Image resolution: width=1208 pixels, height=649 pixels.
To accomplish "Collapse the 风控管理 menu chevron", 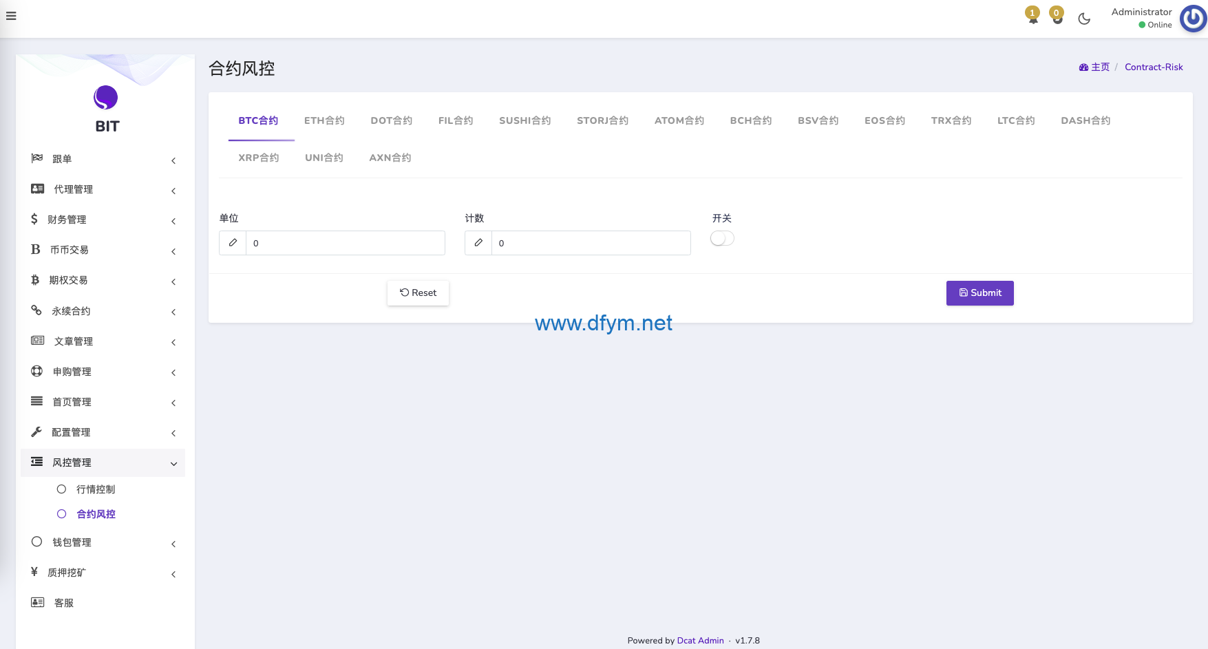I will click(x=173, y=464).
